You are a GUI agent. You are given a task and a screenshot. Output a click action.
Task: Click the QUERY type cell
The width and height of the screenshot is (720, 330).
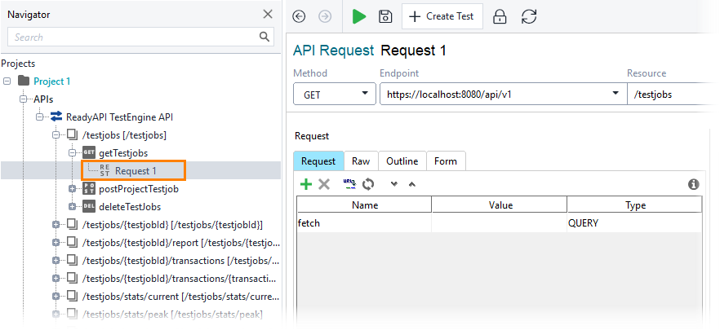[x=635, y=223]
